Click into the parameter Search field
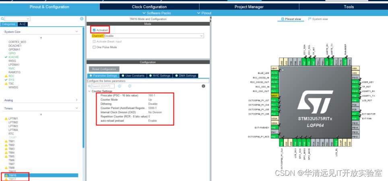The height and width of the screenshot is (181, 388). pos(103,86)
